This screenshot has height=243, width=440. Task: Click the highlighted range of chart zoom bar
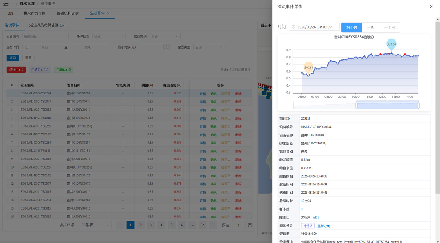pyautogui.click(x=388, y=105)
